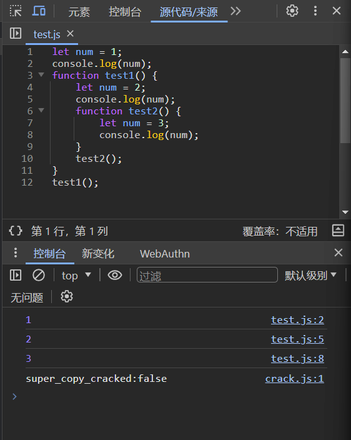Click line number 8 gutter
Image resolution: width=351 pixels, height=440 pixels.
click(x=30, y=135)
